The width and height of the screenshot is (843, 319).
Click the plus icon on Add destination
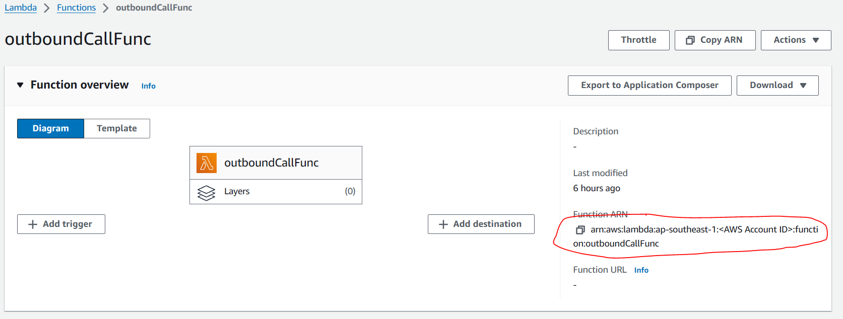tap(443, 224)
